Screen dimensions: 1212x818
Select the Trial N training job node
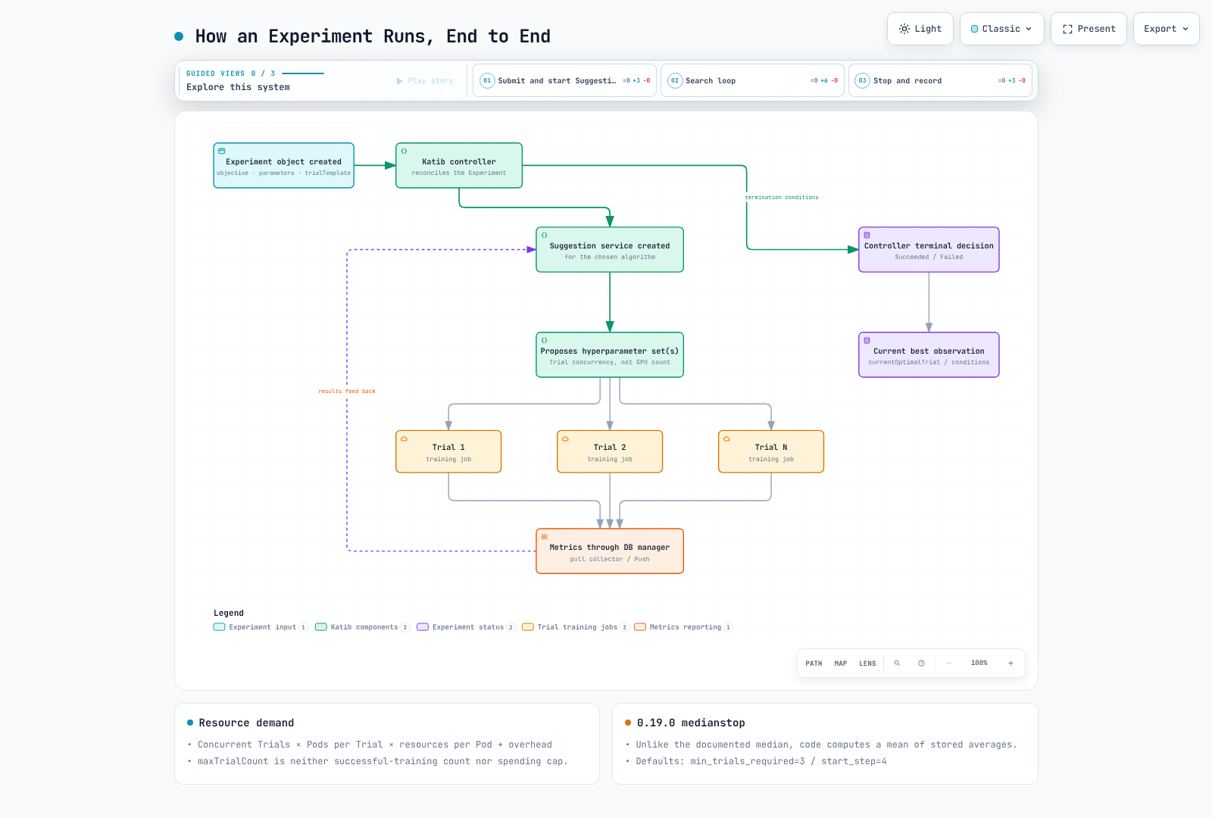click(x=771, y=451)
